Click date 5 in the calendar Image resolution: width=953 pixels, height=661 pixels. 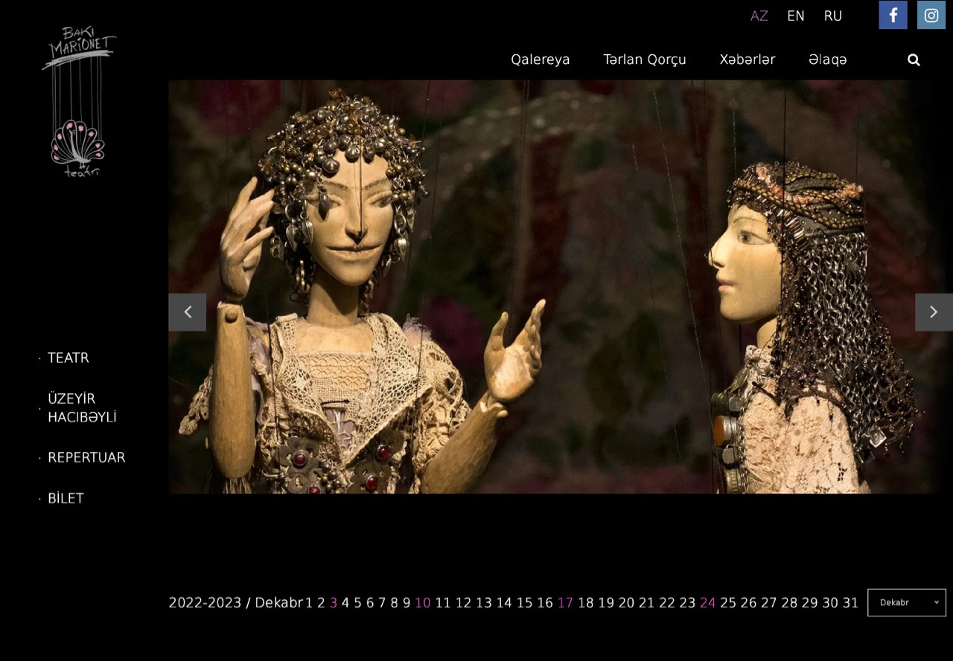[x=357, y=603]
